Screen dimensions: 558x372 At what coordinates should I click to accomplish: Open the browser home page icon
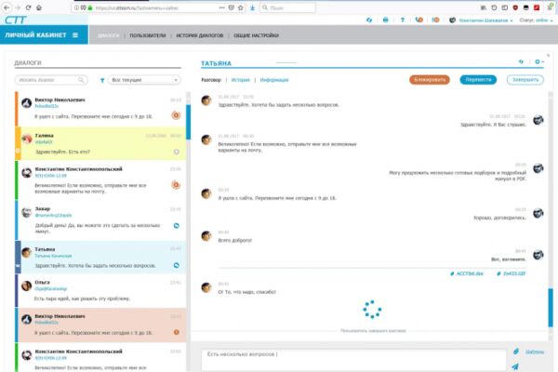pos(39,7)
